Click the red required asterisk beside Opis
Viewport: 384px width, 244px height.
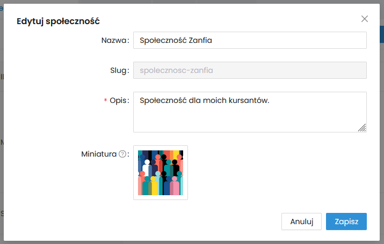click(x=105, y=101)
